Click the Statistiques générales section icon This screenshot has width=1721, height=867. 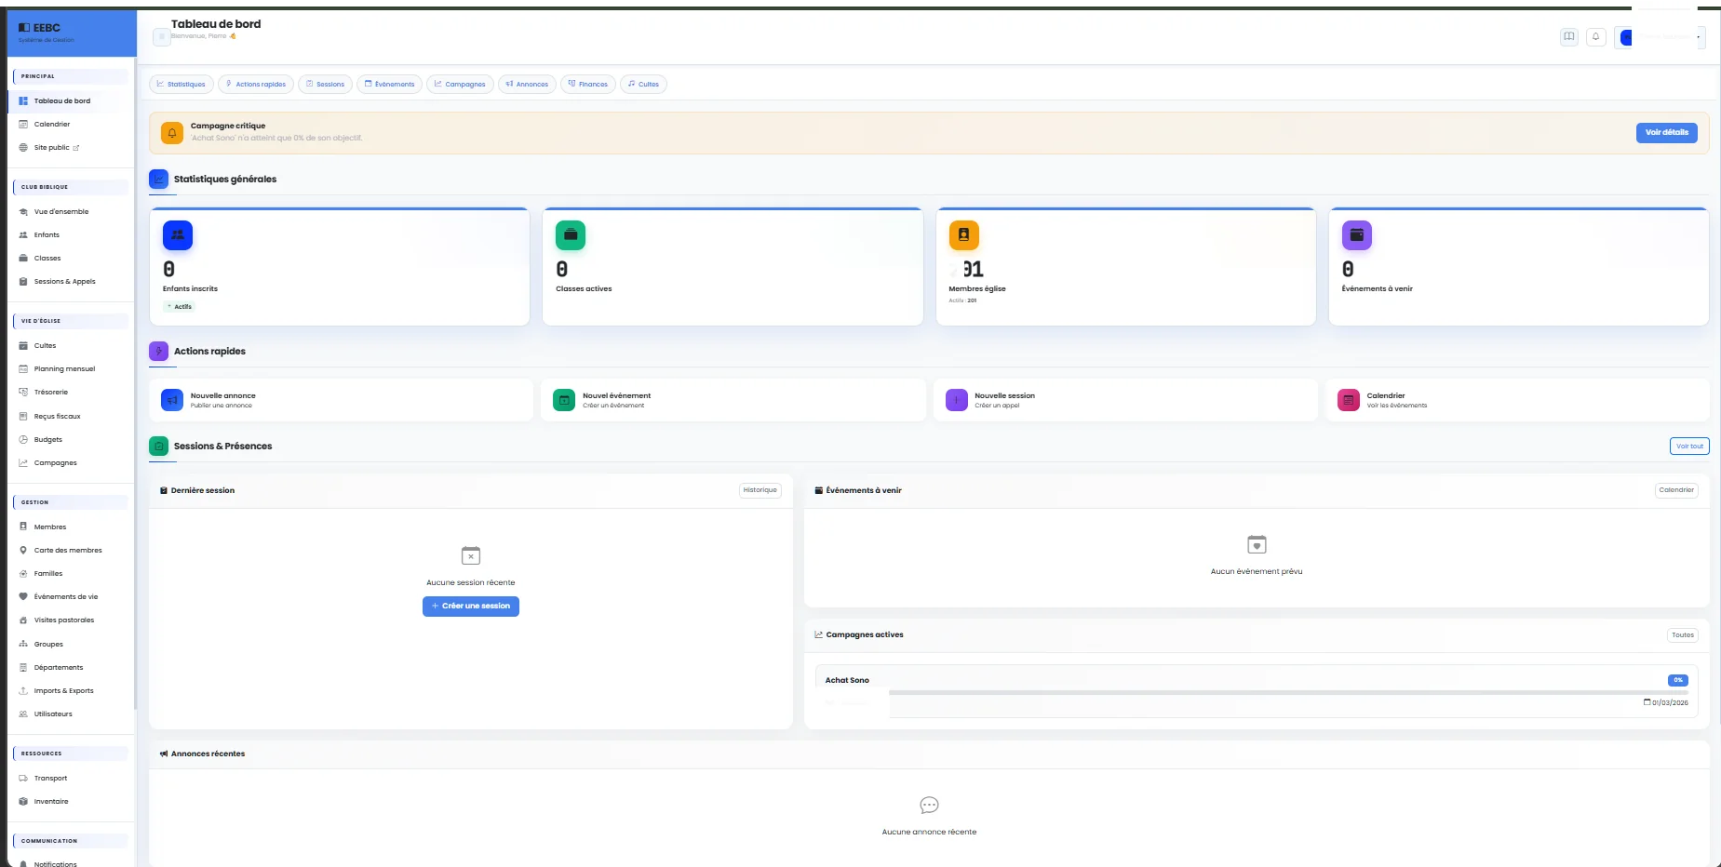(x=159, y=179)
